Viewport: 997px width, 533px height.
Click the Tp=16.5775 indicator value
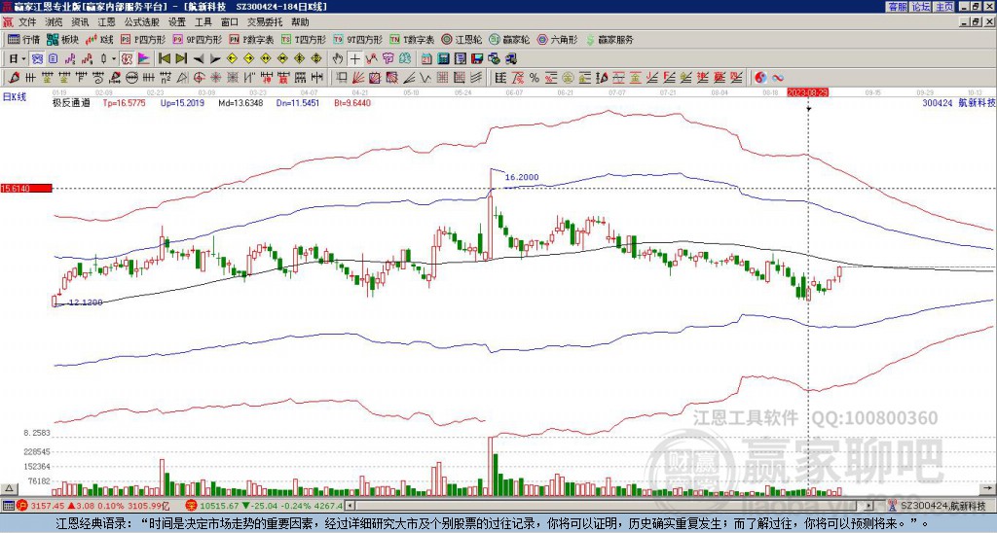click(124, 103)
